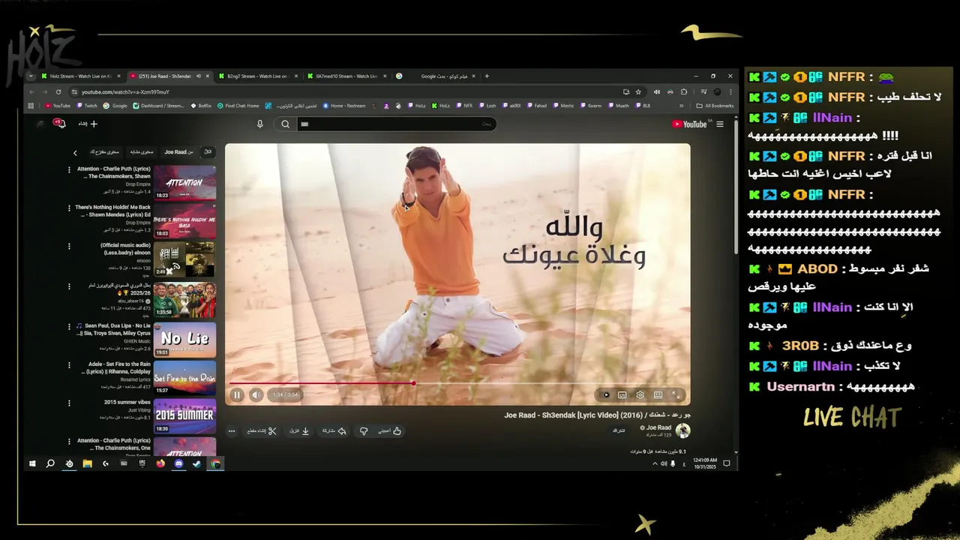Open options menu for No Lie video
The image size is (960, 540).
tap(69, 327)
